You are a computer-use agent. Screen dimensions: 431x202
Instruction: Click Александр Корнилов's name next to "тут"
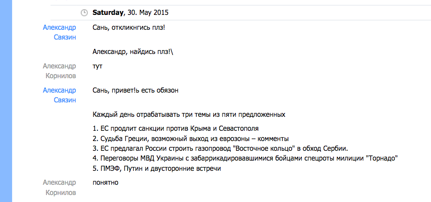59,71
